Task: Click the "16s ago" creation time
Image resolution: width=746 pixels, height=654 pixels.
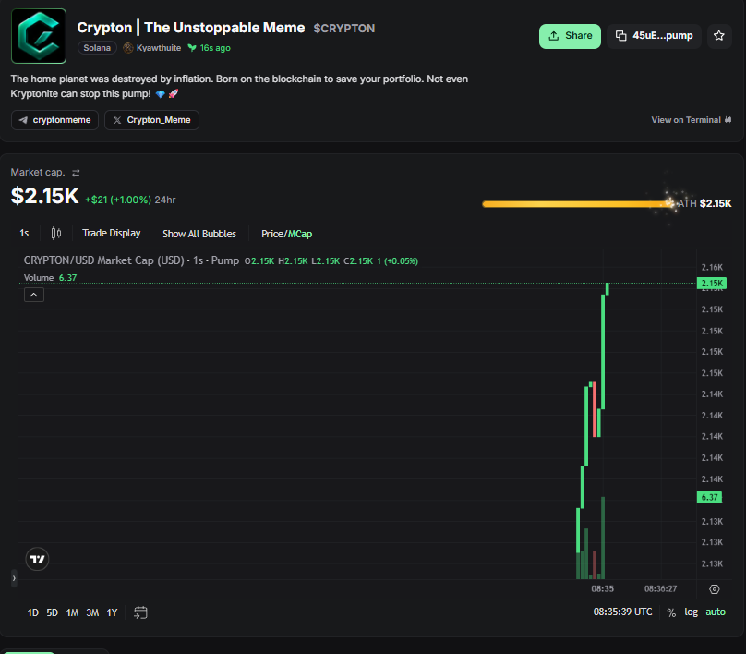Action: tap(215, 48)
